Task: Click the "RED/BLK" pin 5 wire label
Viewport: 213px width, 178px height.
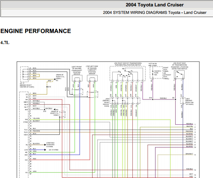Action: click(36, 103)
